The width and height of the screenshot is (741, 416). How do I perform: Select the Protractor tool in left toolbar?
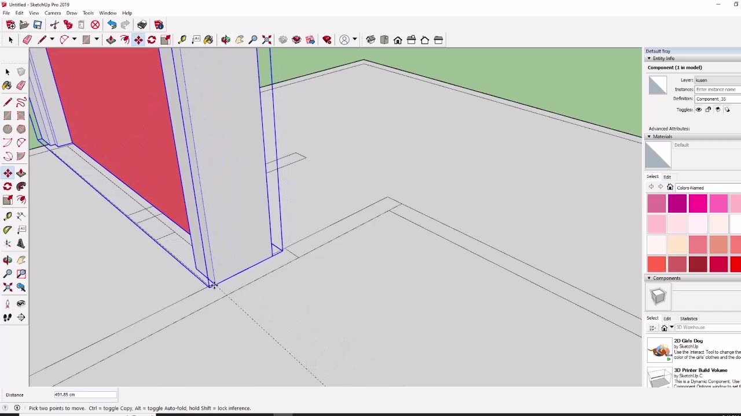8,229
